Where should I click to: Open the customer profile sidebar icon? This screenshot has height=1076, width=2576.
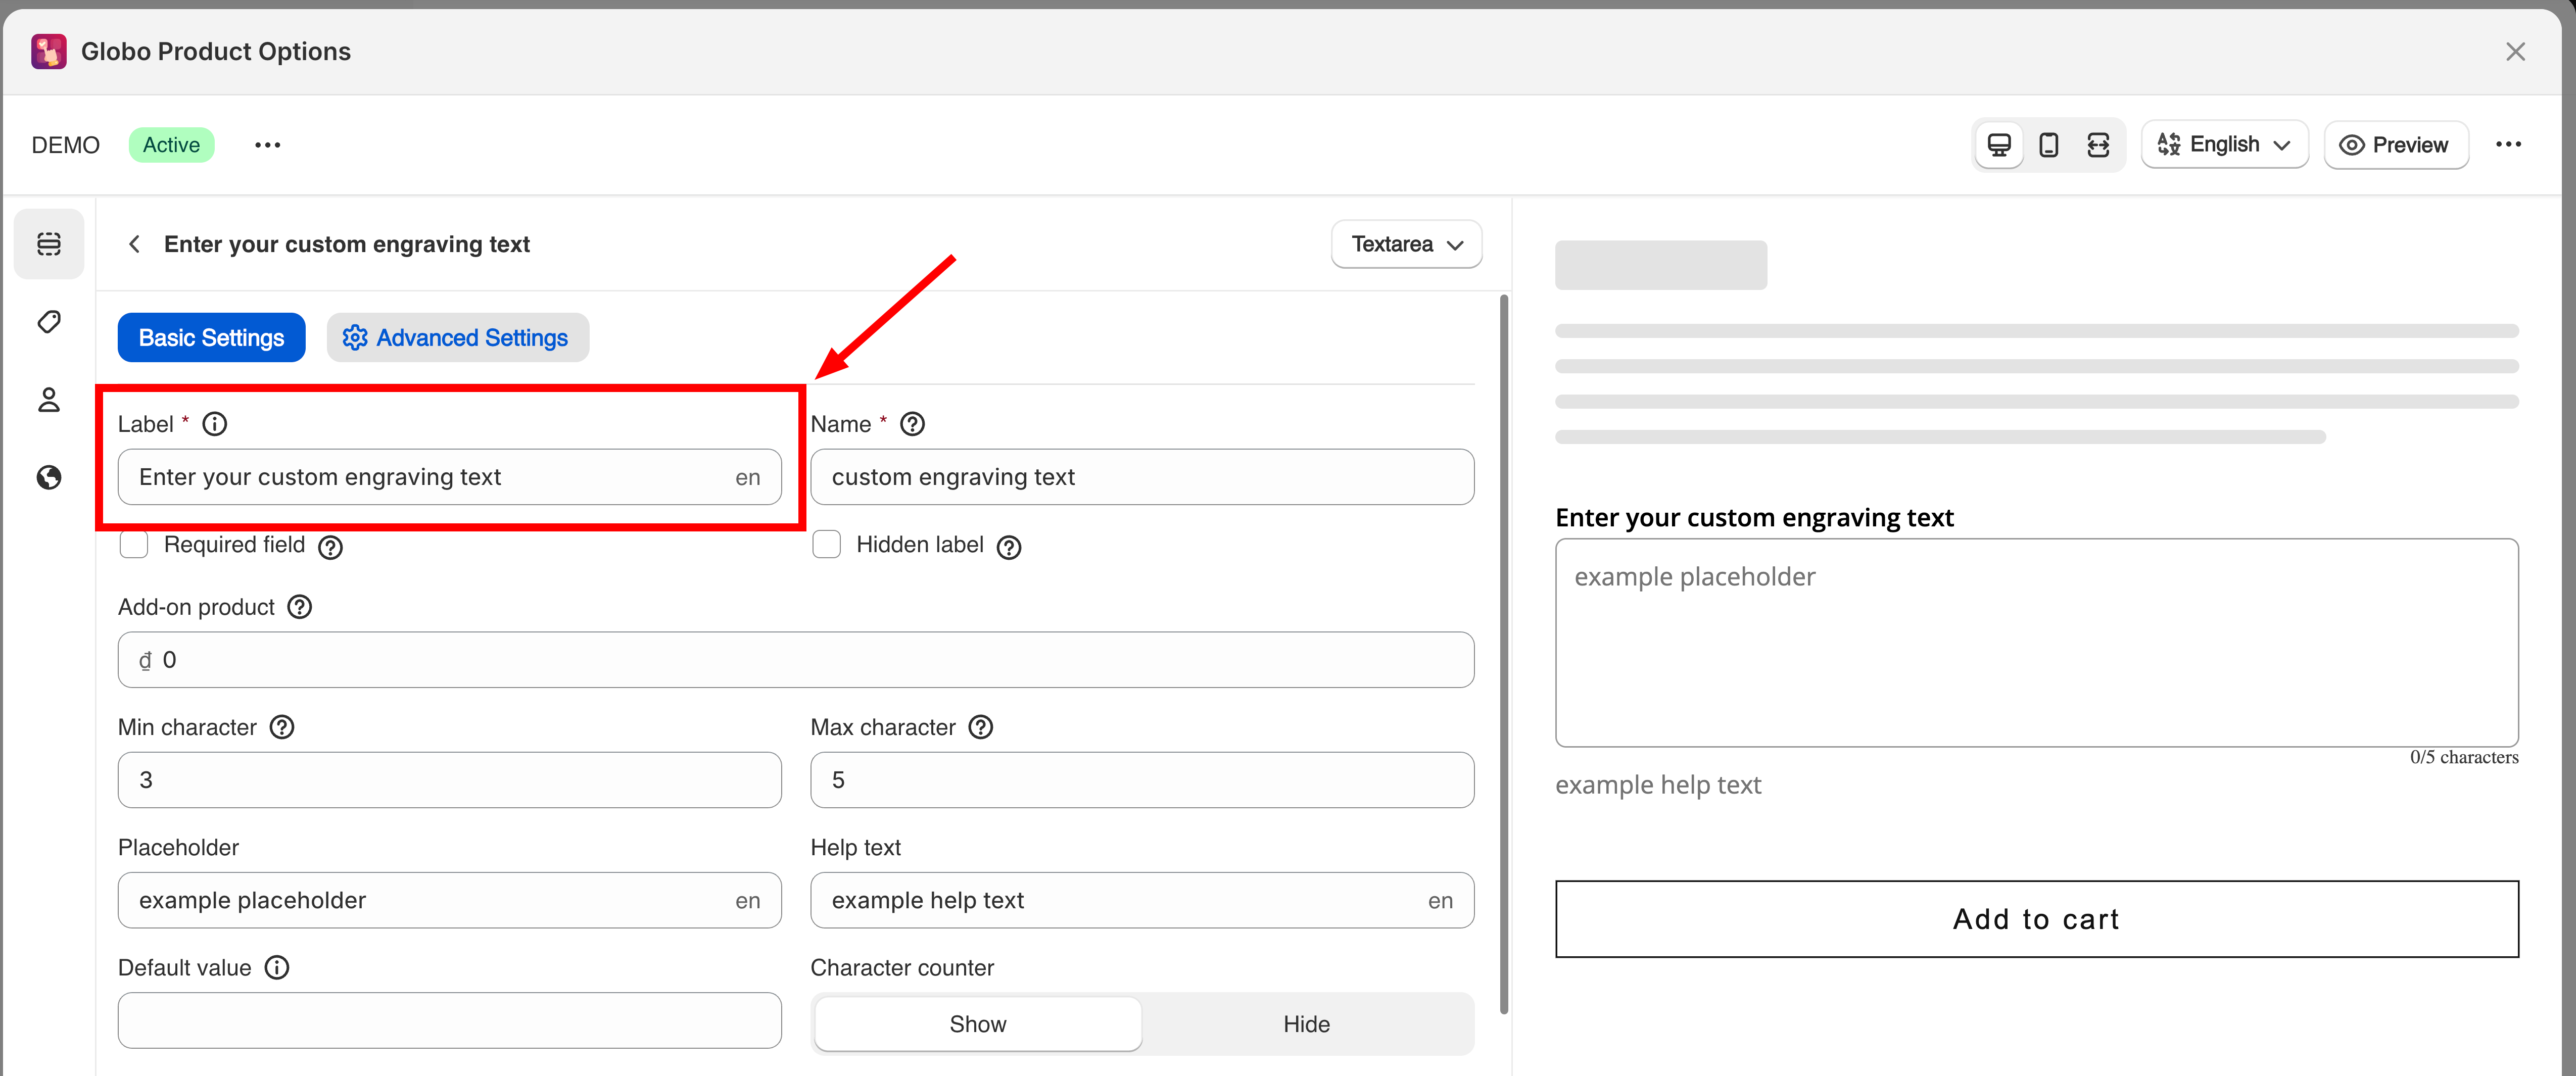[x=49, y=400]
